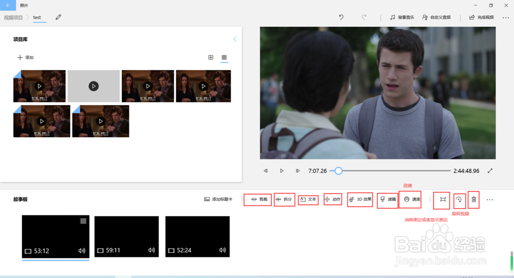
Task: Open the 滤镜 filters tool
Action: click(388, 199)
